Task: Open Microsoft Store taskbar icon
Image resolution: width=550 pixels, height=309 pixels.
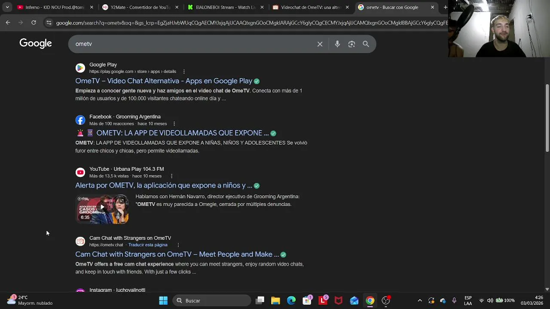Action: pos(307,300)
